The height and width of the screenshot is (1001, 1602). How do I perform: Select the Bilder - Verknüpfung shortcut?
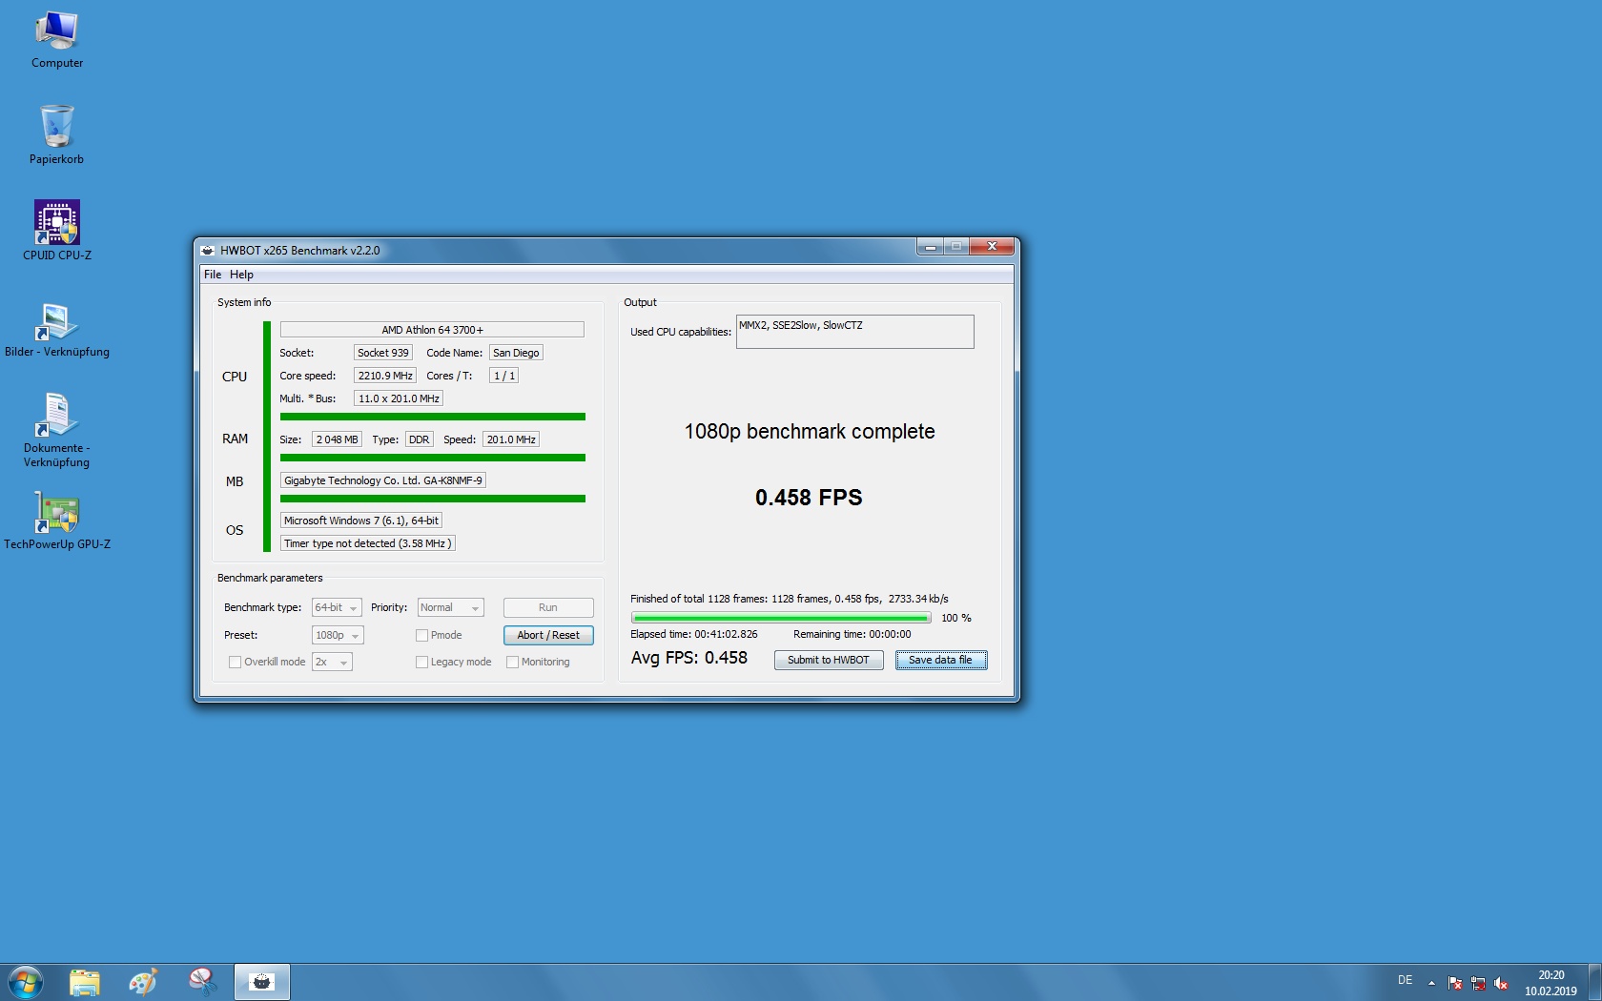coord(57,328)
